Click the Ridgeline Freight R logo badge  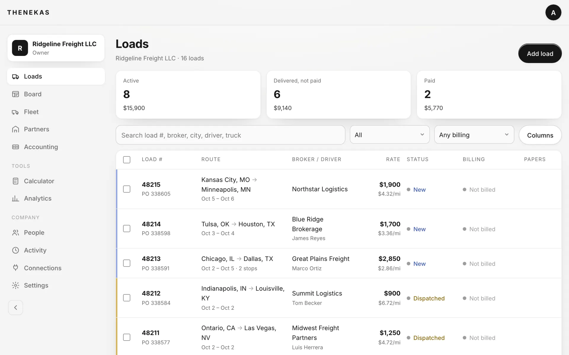(x=20, y=48)
